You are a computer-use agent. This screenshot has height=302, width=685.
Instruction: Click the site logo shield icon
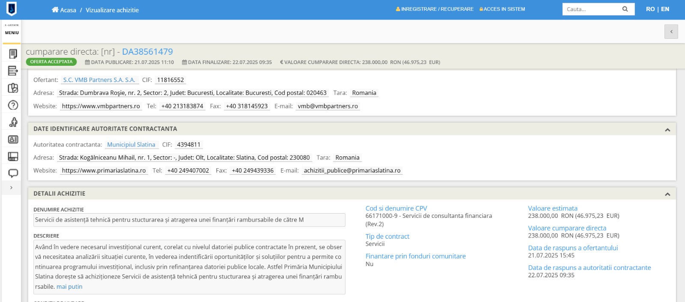pyautogui.click(x=12, y=9)
